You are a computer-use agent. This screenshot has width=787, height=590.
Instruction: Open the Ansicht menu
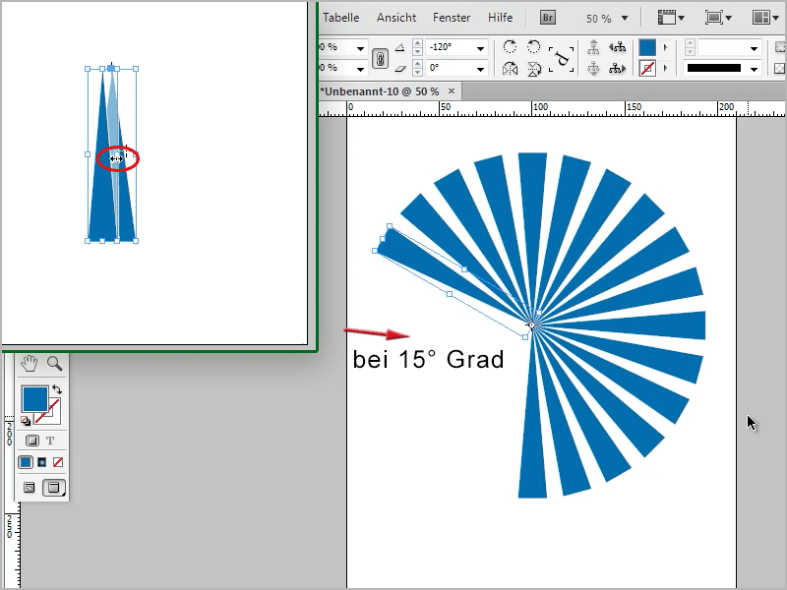pyautogui.click(x=396, y=18)
